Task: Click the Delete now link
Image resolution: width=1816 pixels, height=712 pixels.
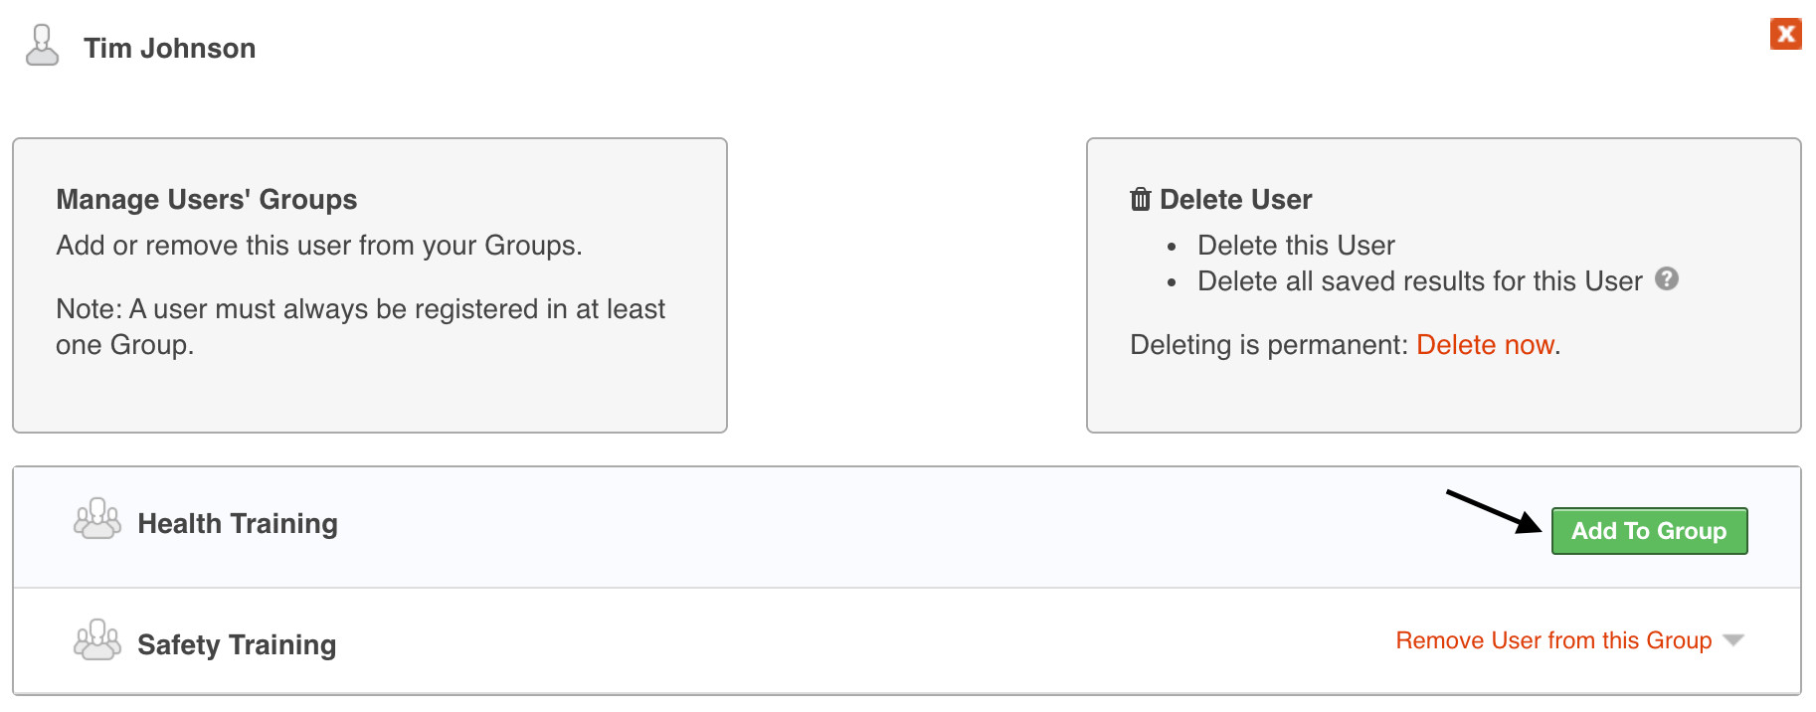Action: [x=1485, y=345]
